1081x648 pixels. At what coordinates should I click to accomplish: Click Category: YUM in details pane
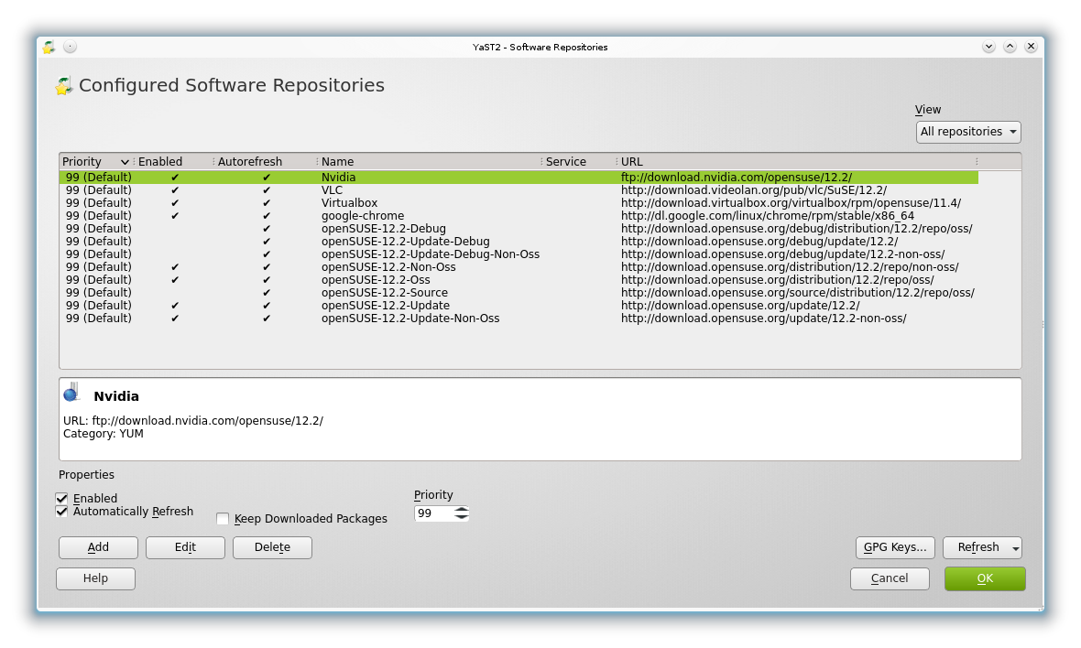(x=104, y=434)
